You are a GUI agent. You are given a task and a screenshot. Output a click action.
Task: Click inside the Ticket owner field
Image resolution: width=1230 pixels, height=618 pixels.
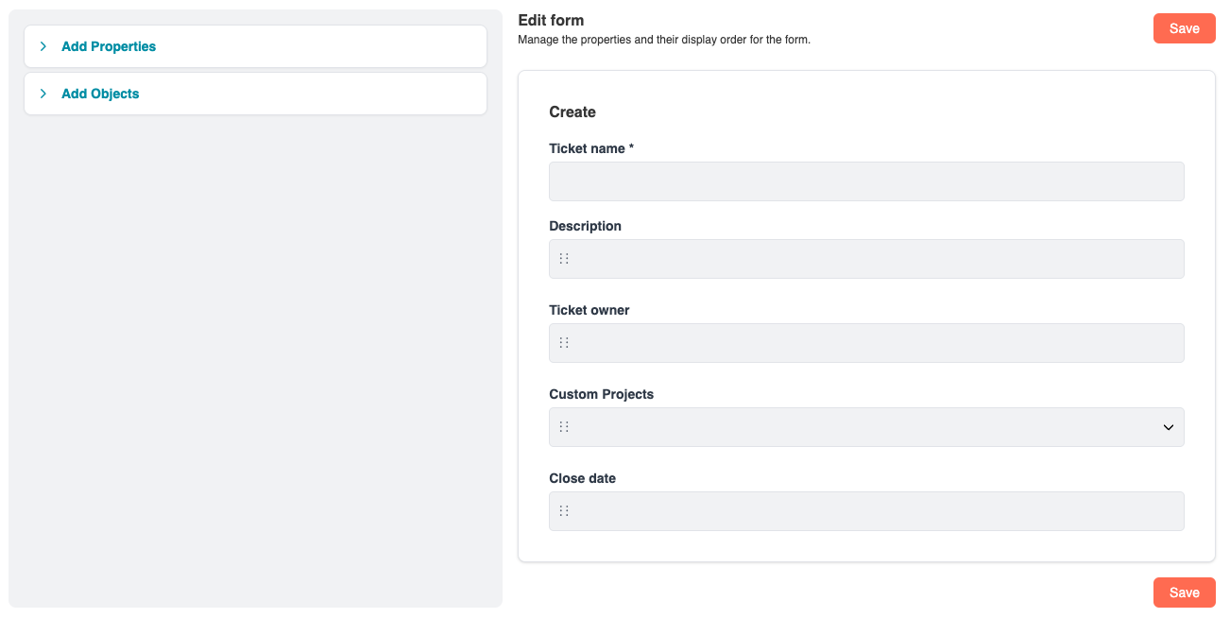tap(866, 343)
